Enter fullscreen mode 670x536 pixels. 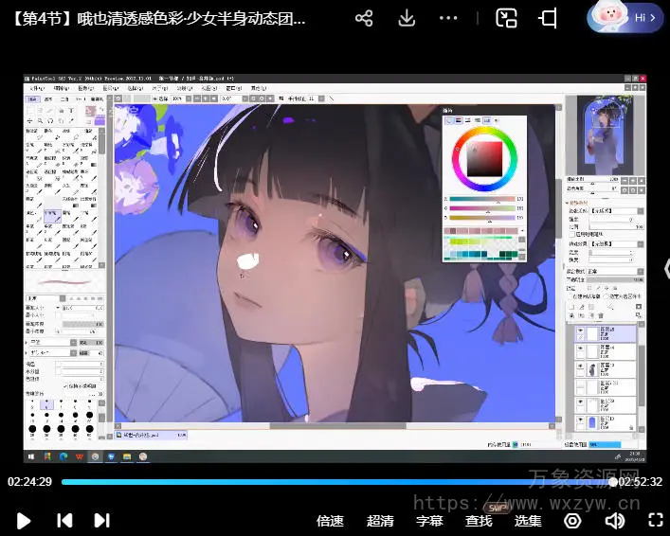pyautogui.click(x=655, y=520)
